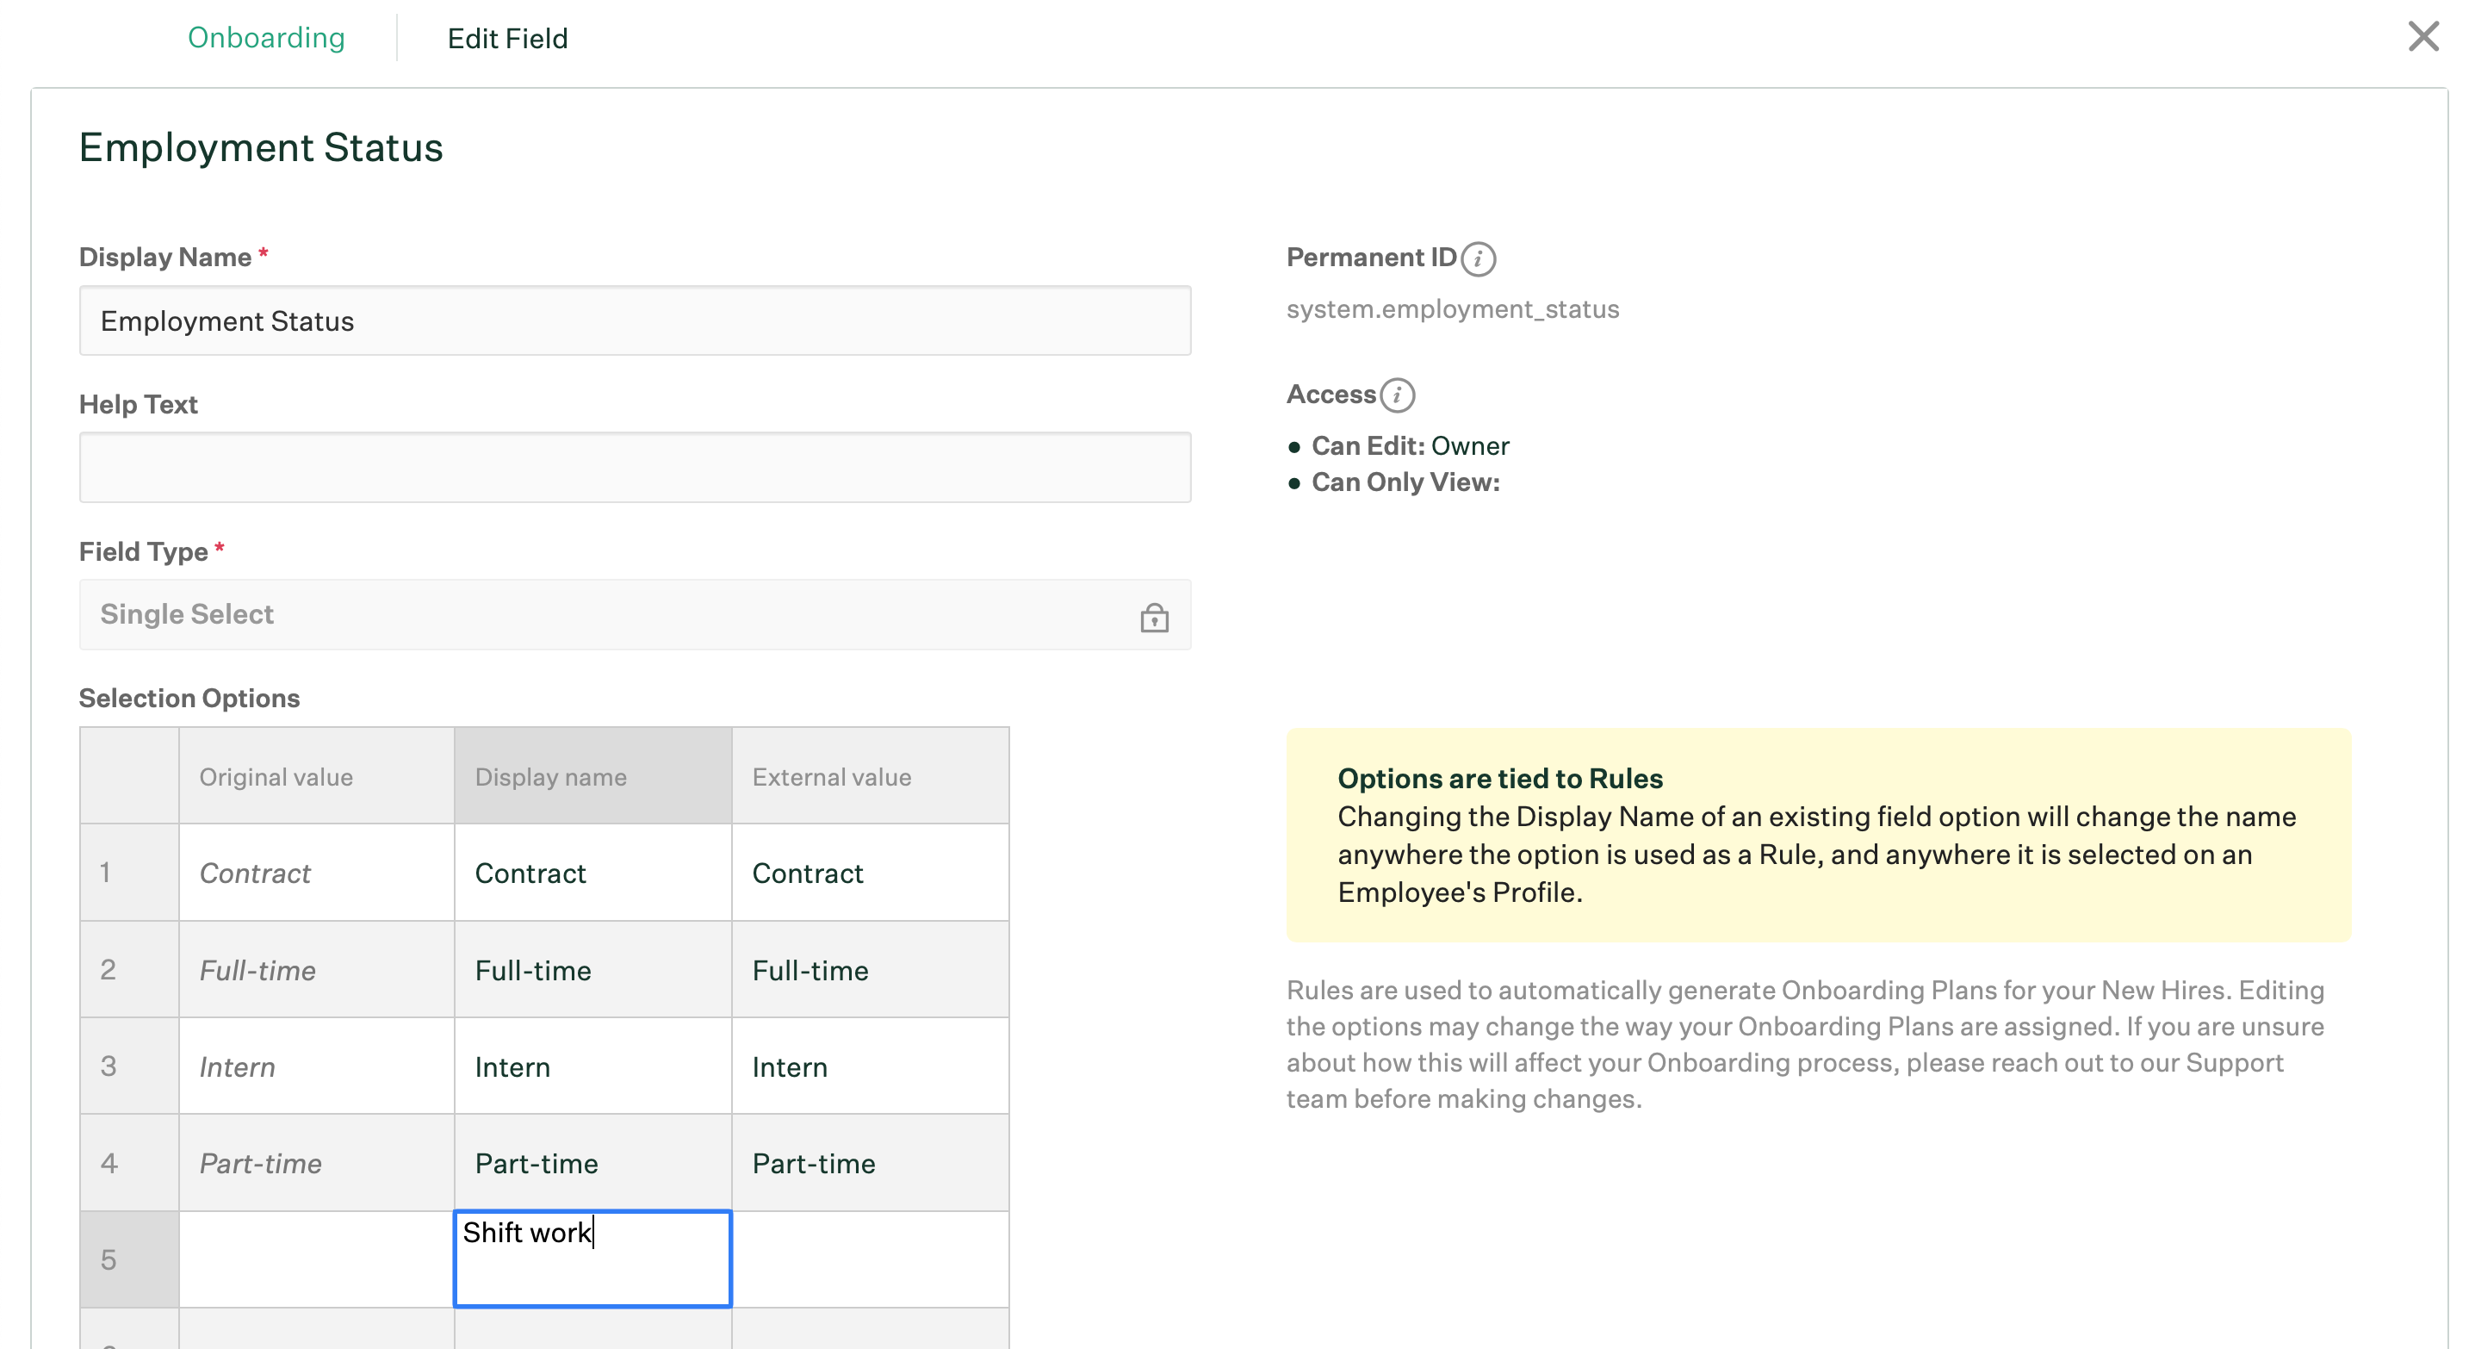Click the lock icon on Field Type
The width and height of the screenshot is (2475, 1349).
point(1156,617)
